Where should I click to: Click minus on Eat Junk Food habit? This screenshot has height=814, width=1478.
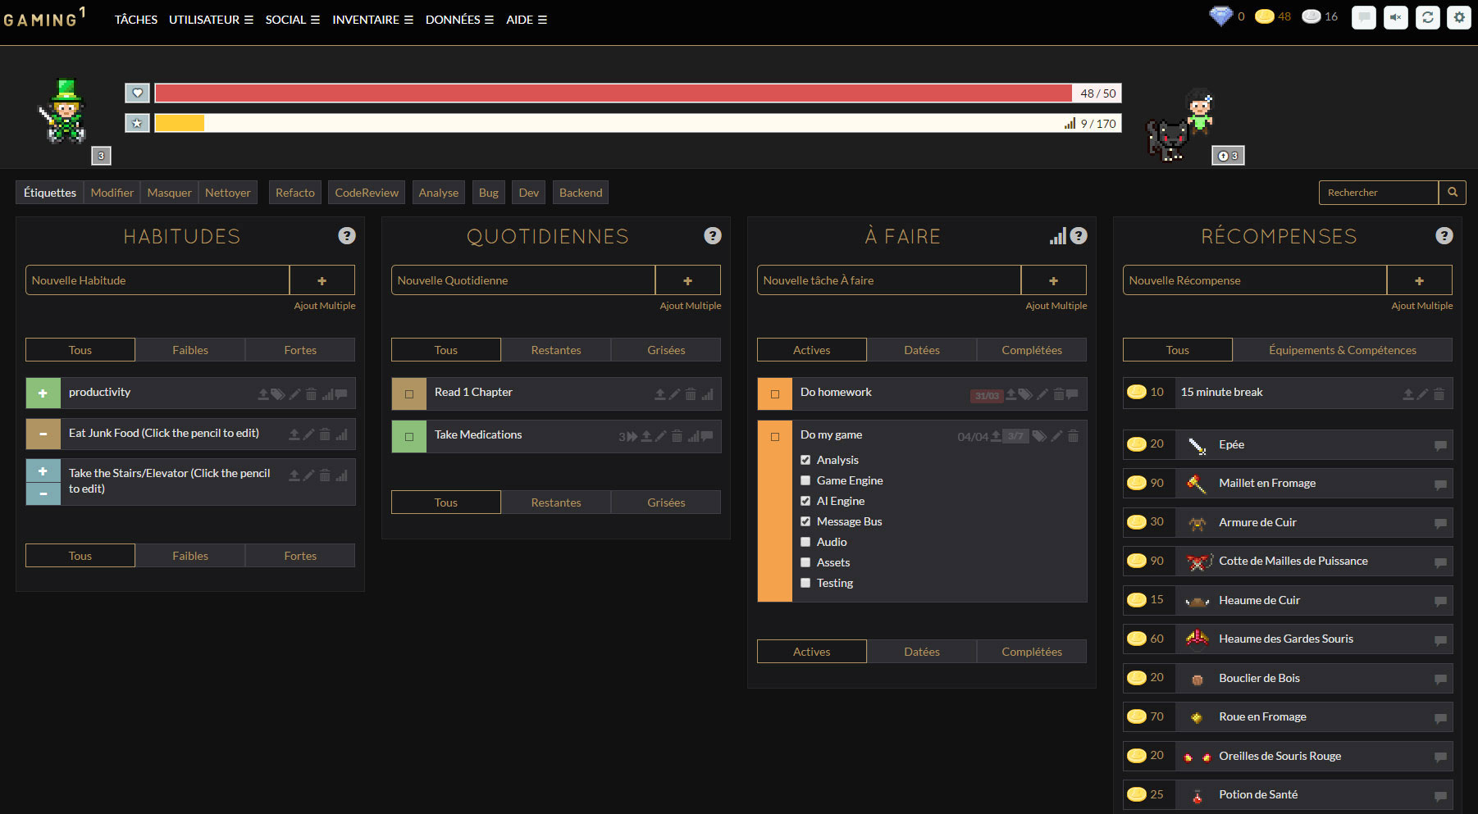click(43, 434)
